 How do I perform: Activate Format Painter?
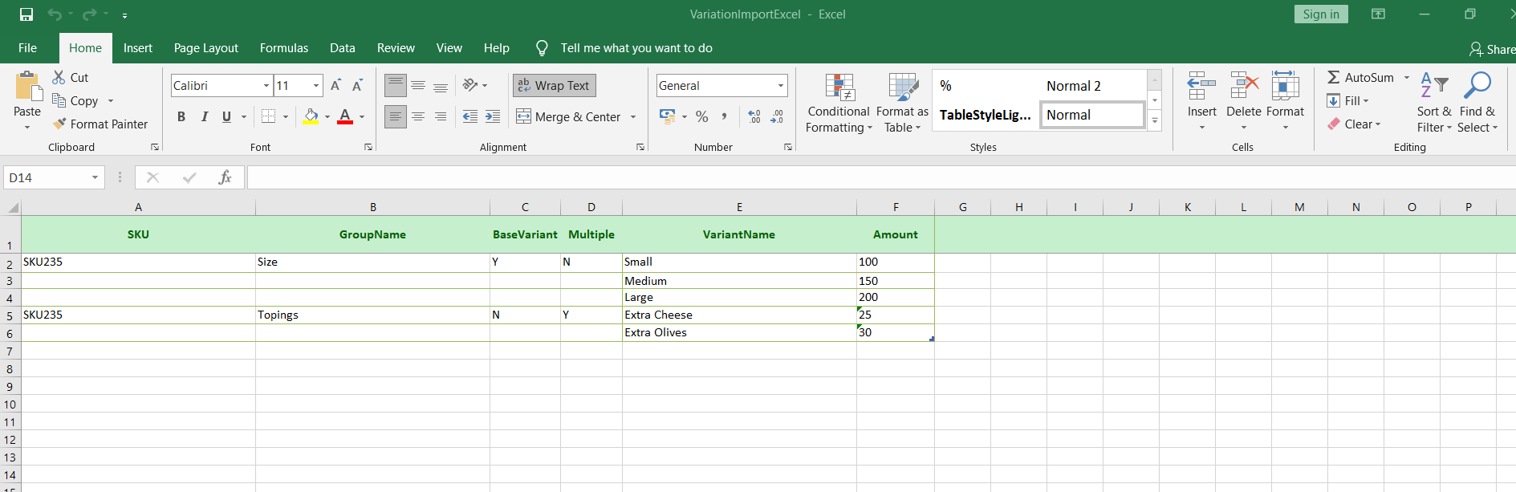pyautogui.click(x=100, y=124)
